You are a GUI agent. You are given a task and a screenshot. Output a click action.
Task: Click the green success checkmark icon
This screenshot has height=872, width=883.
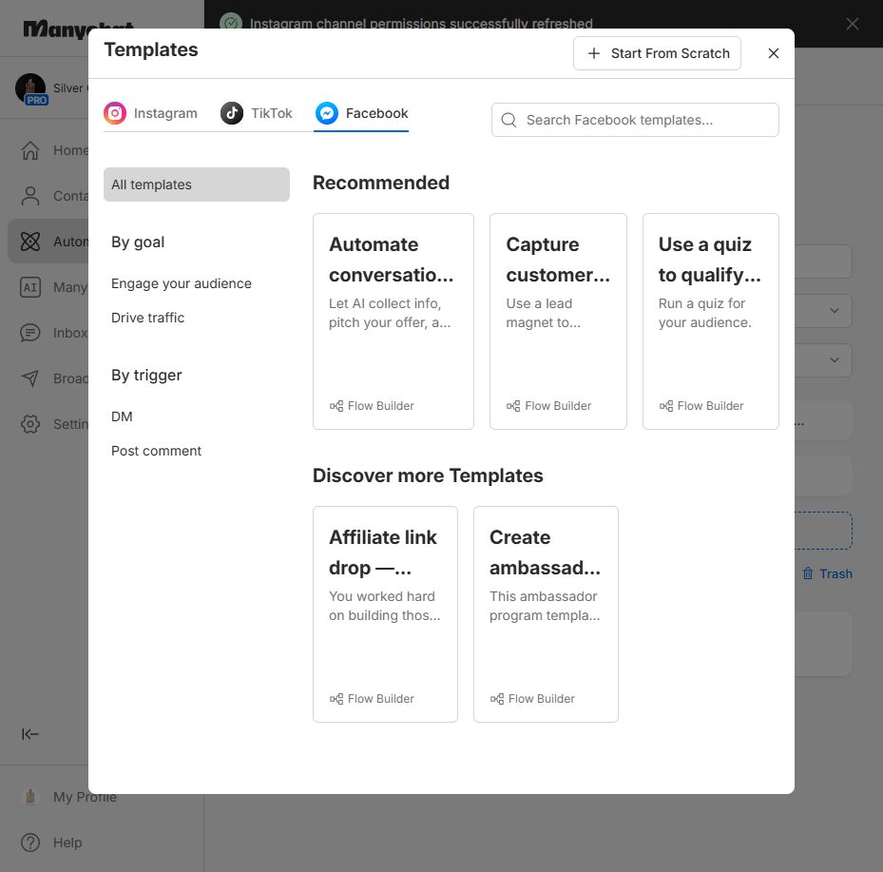pyautogui.click(x=231, y=24)
